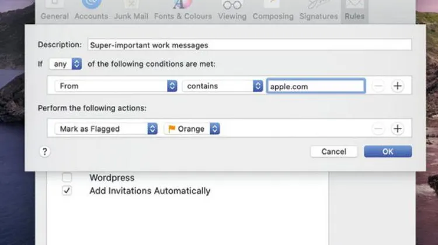438x245 pixels.
Task: Open the help question mark button
Action: click(x=44, y=151)
